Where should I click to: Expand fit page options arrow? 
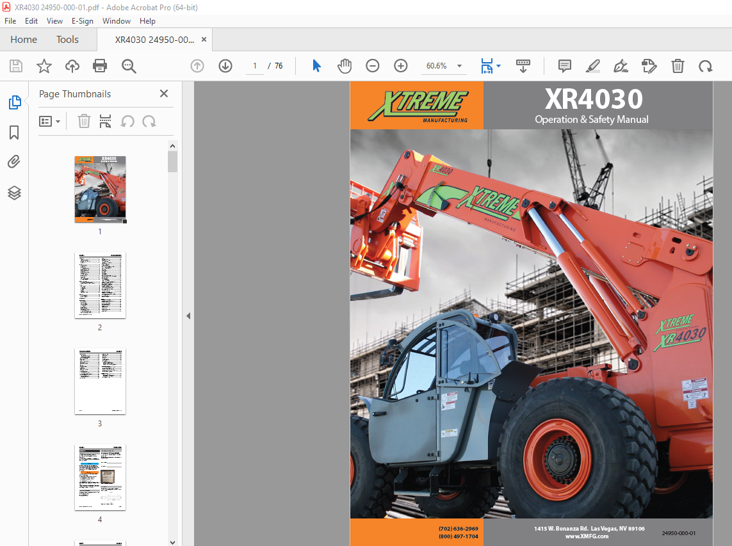[x=499, y=66]
